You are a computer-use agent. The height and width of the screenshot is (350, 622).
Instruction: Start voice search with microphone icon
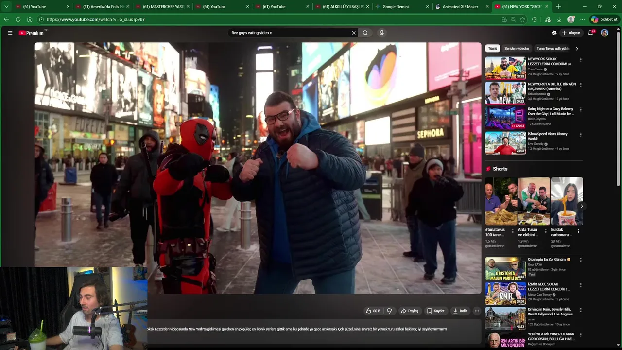(x=382, y=33)
